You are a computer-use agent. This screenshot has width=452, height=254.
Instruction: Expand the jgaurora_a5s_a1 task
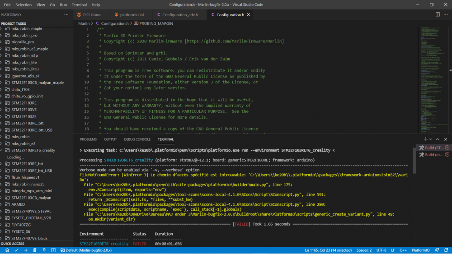click(x=1, y=76)
